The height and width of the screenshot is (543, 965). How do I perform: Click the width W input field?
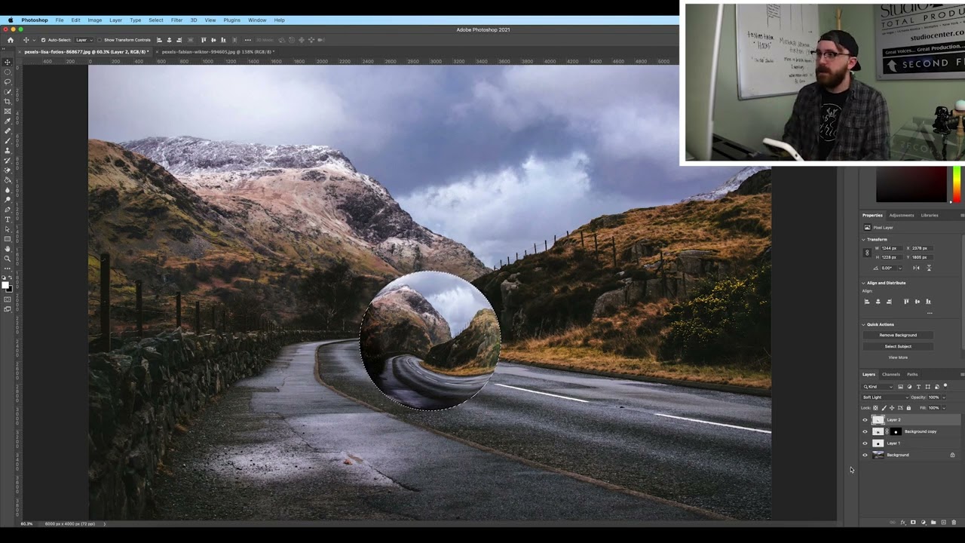click(893, 248)
